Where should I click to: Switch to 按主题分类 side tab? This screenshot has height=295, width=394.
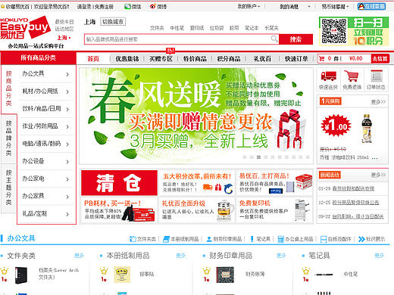click(x=8, y=188)
